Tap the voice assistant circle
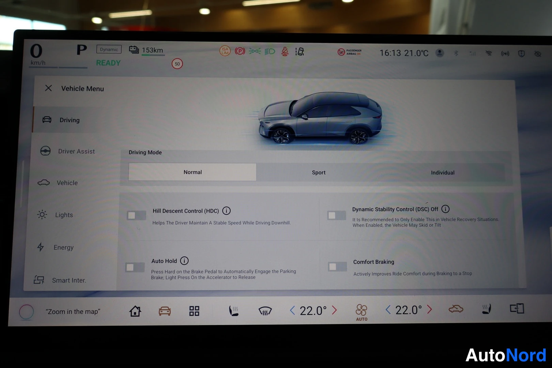The height and width of the screenshot is (368, 552). tap(26, 312)
